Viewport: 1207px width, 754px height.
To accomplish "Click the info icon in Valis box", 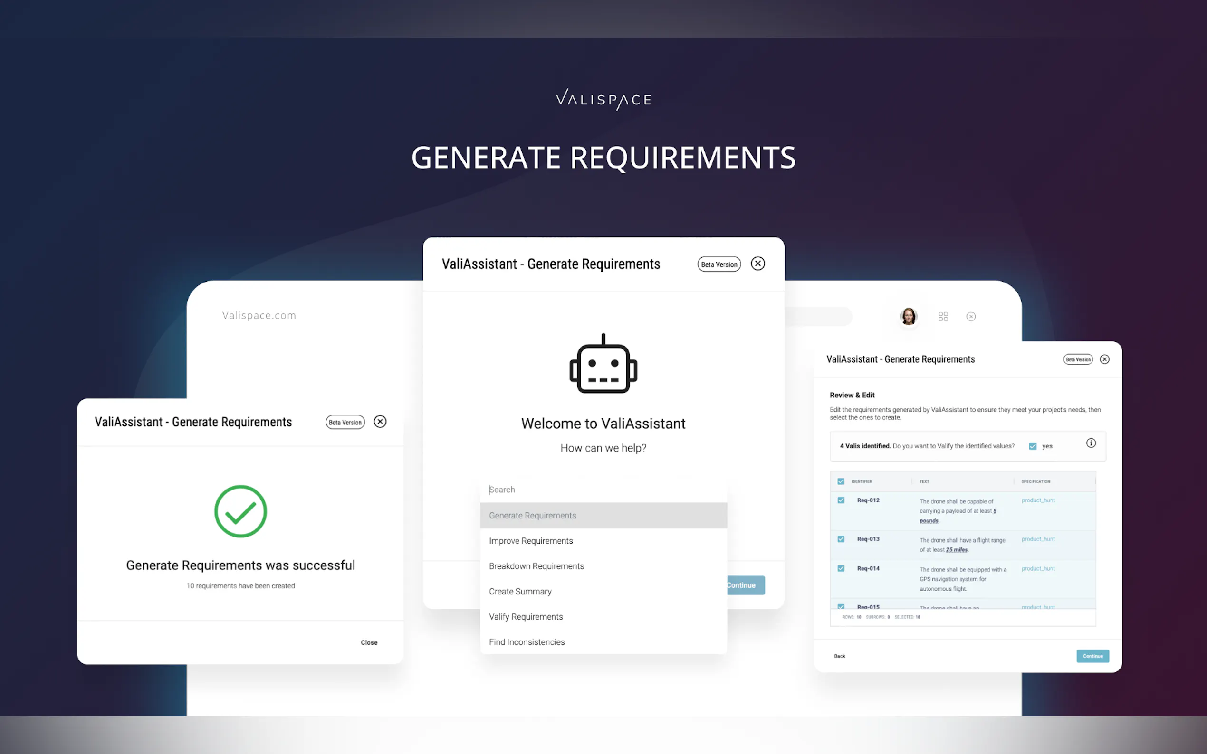I will click(1091, 443).
